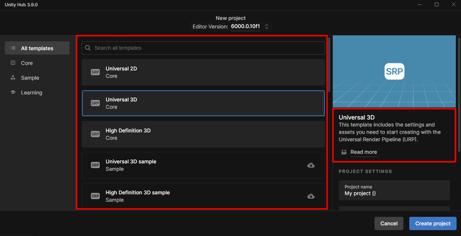
Task: Click the SRP logo in preview image
Action: tap(394, 72)
